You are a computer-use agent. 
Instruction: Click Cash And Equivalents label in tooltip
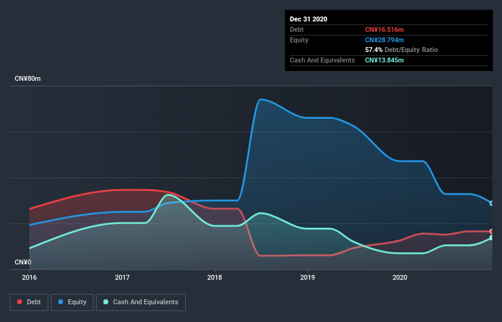322,60
